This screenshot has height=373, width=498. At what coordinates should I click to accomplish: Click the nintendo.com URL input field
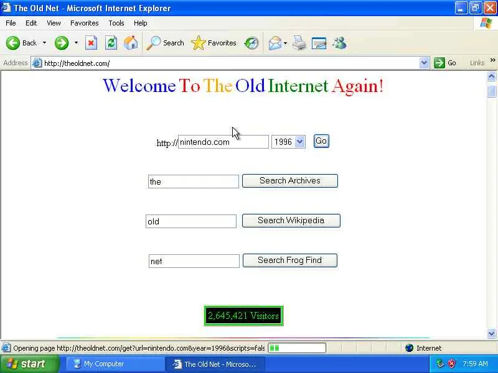(x=223, y=142)
